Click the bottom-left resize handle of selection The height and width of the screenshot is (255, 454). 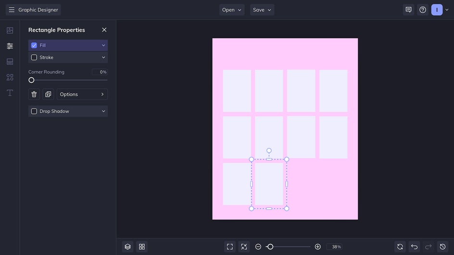pyautogui.click(x=252, y=208)
